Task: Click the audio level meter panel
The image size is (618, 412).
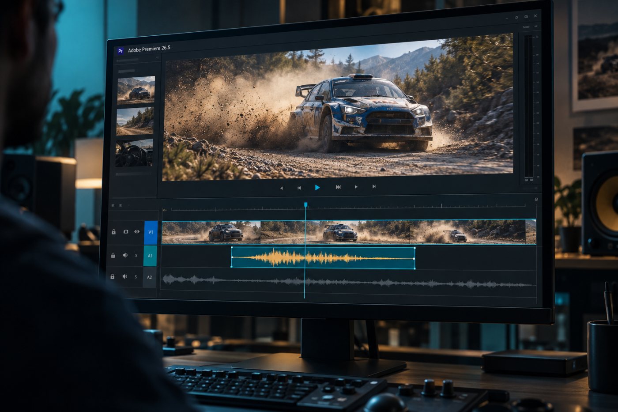Action: click(x=529, y=108)
